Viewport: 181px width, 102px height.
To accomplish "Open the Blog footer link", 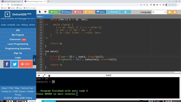I will (x=17, y=88).
